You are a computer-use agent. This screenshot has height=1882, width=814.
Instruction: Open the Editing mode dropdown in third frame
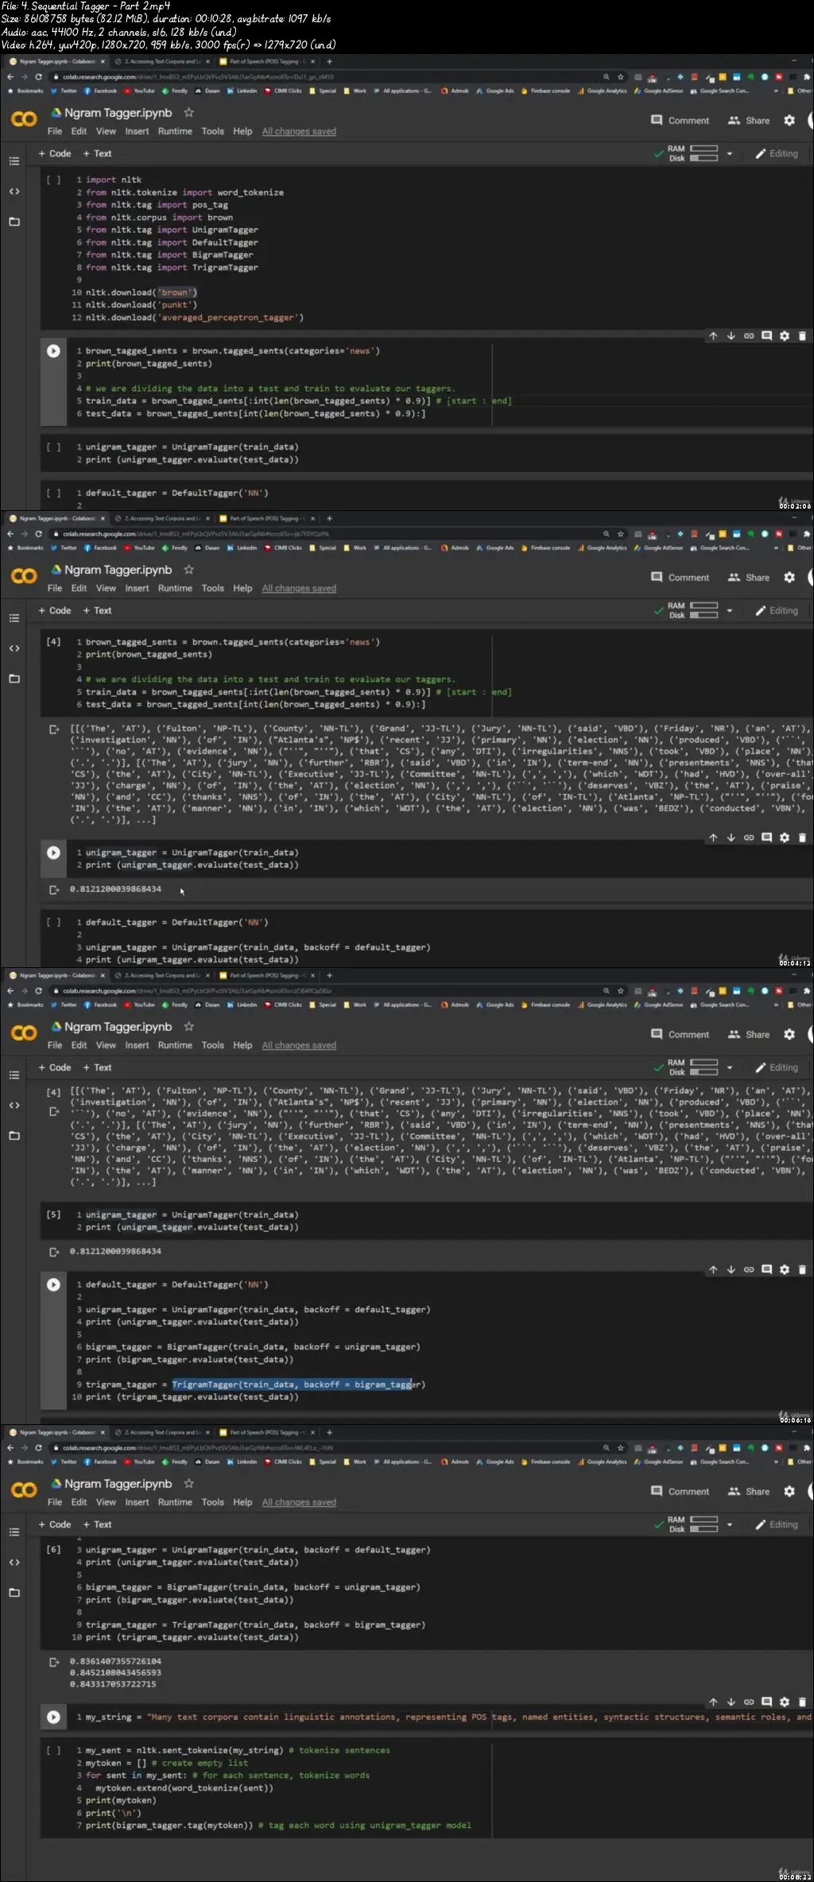[x=777, y=1067]
